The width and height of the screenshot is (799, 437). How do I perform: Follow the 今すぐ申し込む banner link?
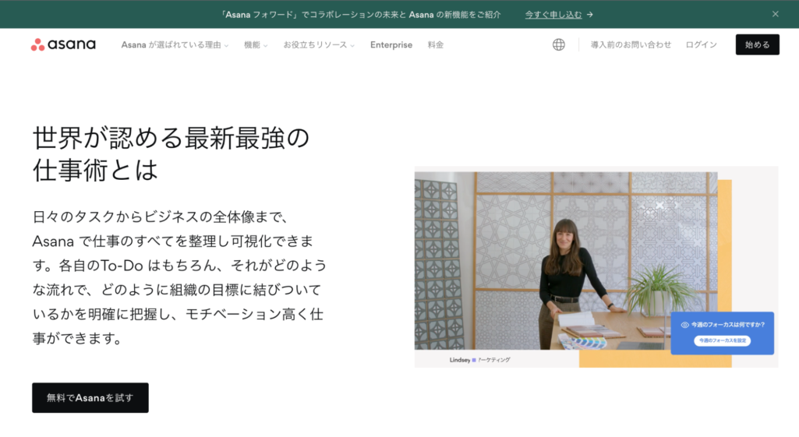553,14
